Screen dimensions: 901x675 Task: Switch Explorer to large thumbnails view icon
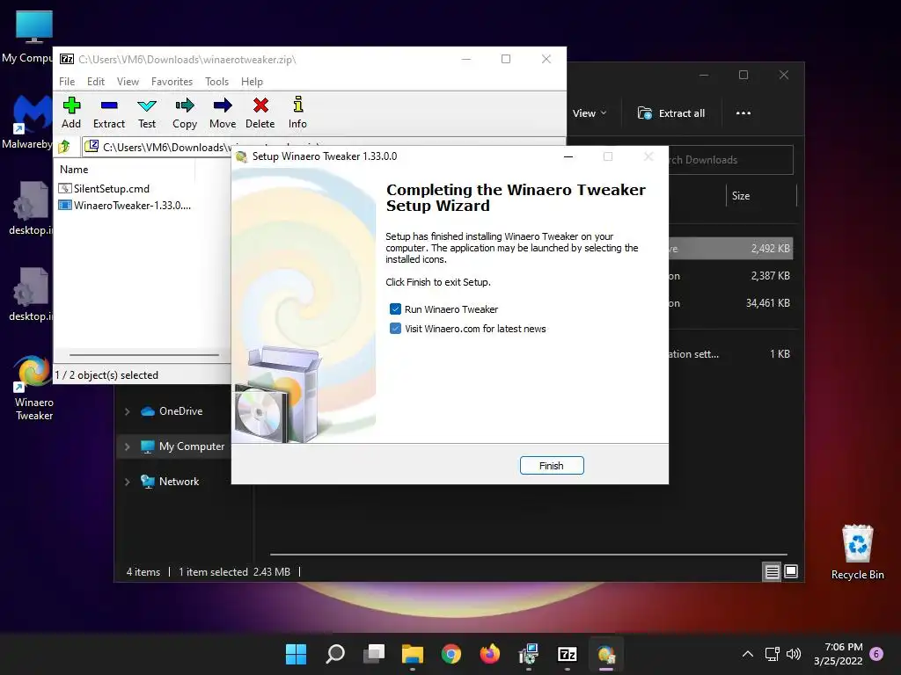[x=791, y=571]
